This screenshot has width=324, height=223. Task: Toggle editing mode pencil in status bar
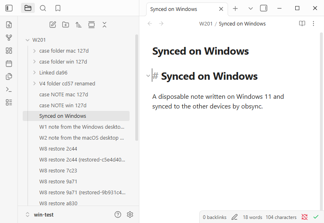[x=234, y=217]
